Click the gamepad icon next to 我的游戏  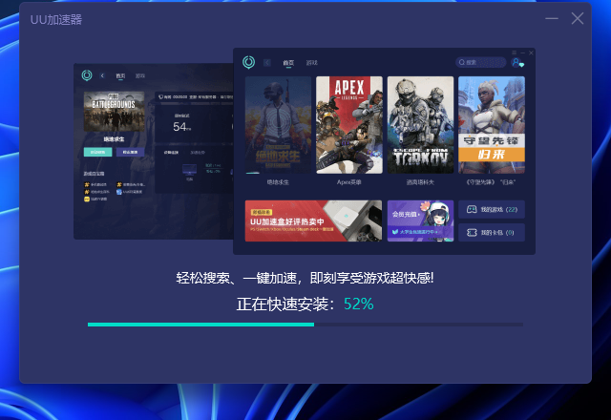click(x=471, y=209)
